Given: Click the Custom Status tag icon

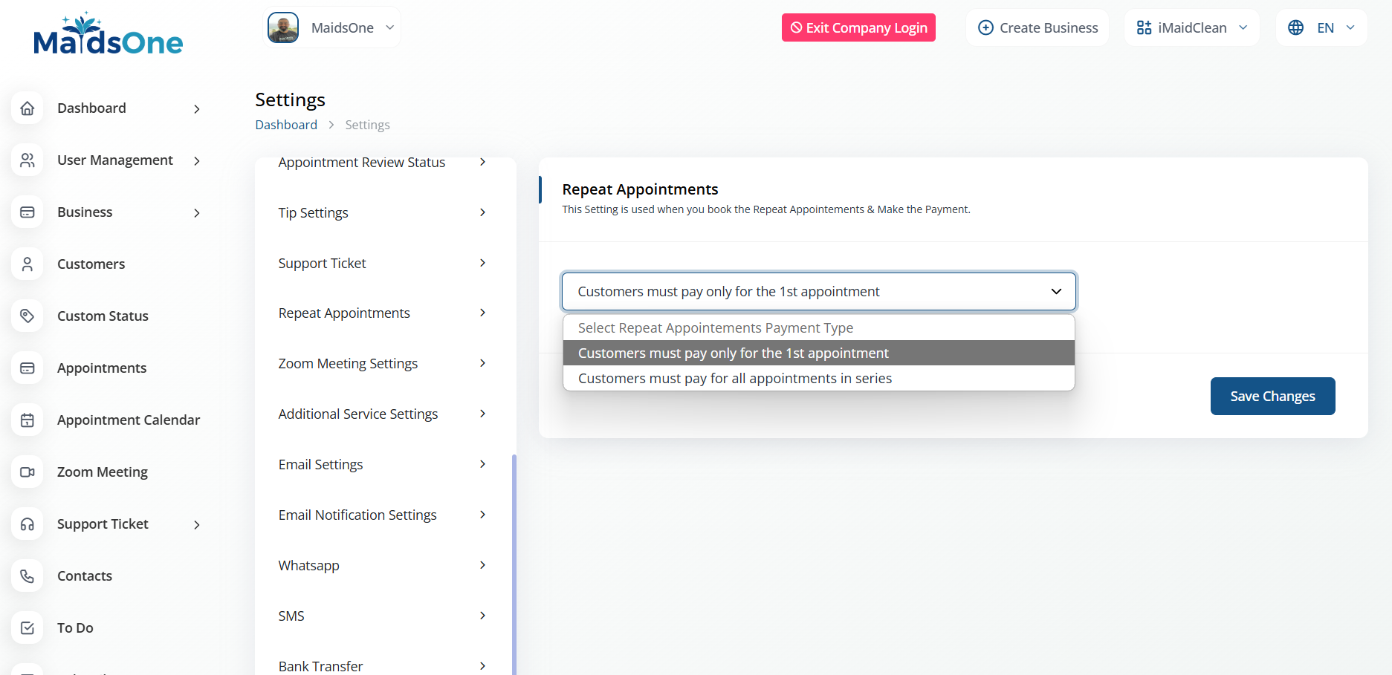Looking at the screenshot, I should pos(27,316).
